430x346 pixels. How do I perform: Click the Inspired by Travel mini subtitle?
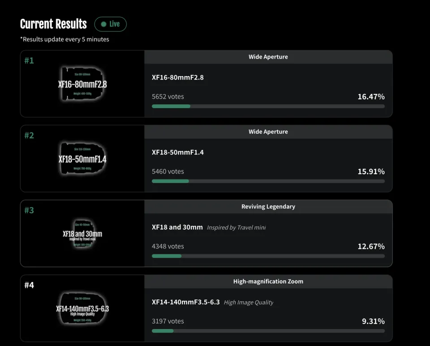click(x=236, y=227)
